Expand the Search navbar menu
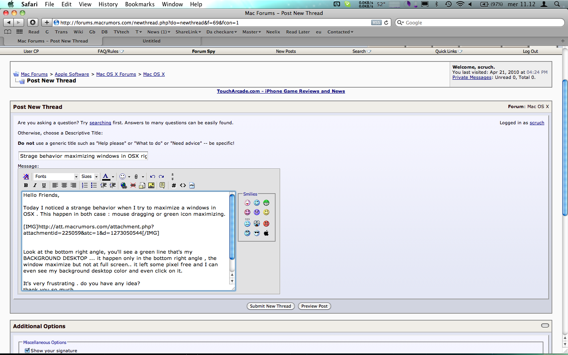 (362, 51)
